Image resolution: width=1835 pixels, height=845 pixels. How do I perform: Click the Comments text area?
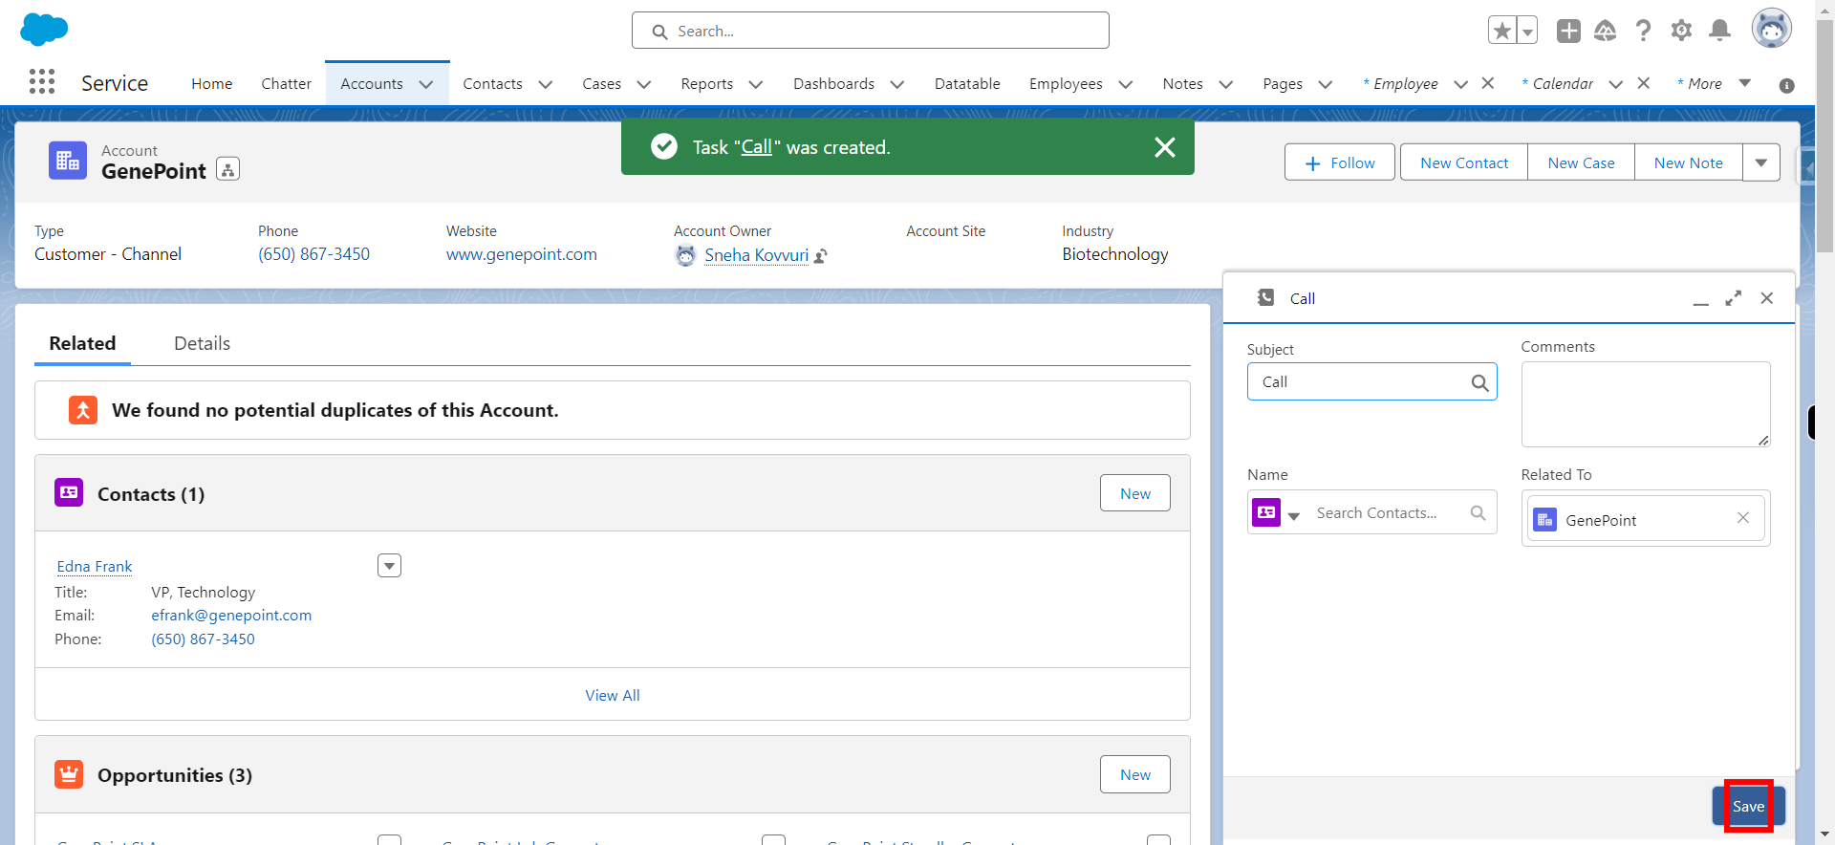pyautogui.click(x=1645, y=403)
